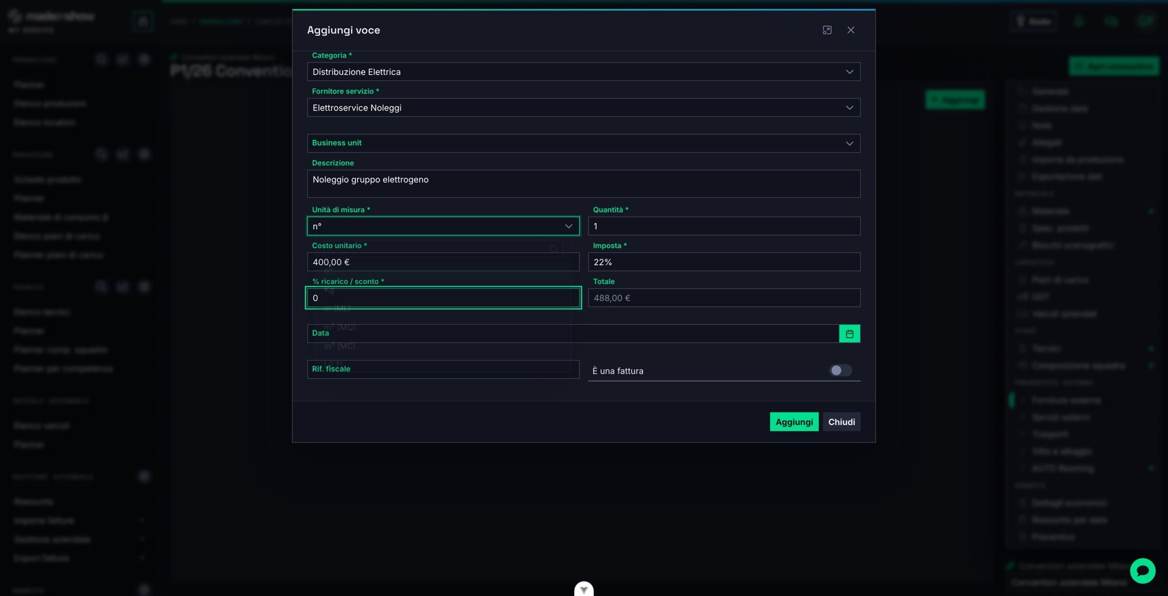Open the Categoria dropdown showing Distribuzione Elettrica

tap(583, 72)
